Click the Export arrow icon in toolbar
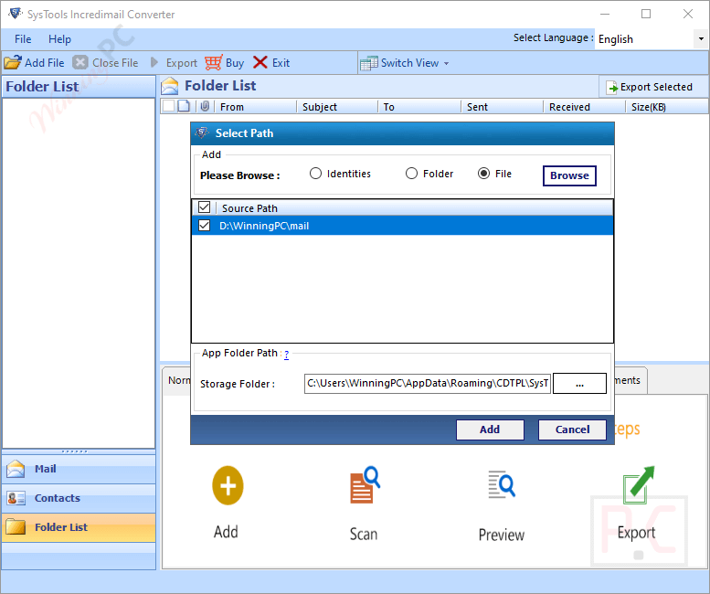This screenshot has height=594, width=710. pos(154,62)
